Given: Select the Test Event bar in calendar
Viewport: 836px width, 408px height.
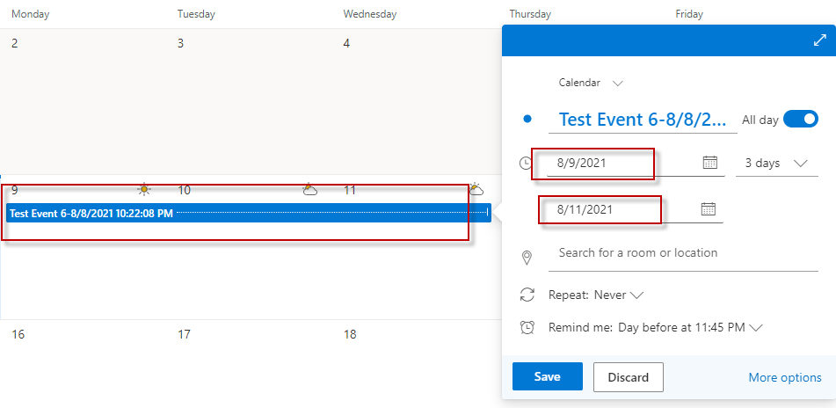Looking at the screenshot, I should pos(248,213).
